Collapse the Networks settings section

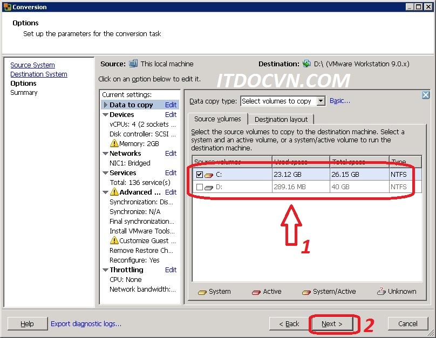[105, 154]
